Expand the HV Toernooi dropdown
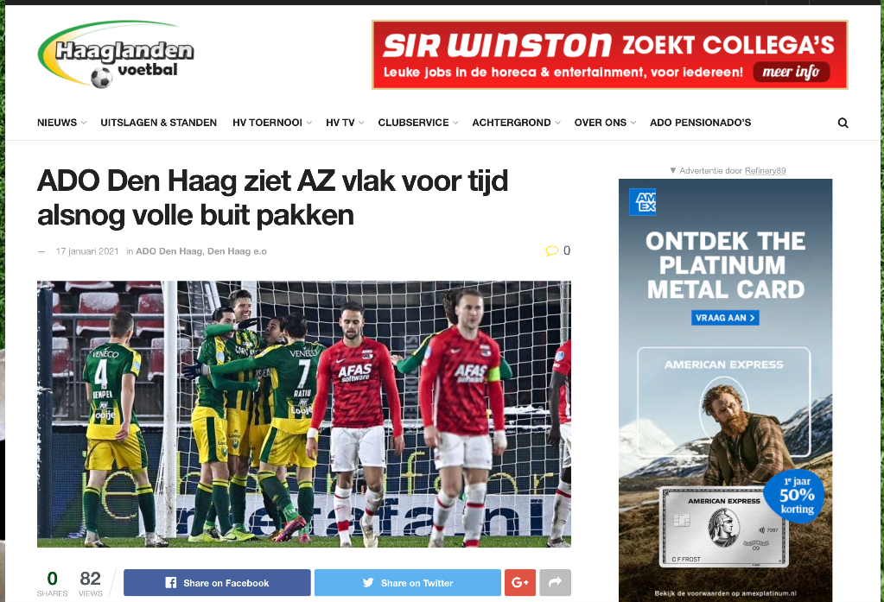The height and width of the screenshot is (602, 884). 272,123
